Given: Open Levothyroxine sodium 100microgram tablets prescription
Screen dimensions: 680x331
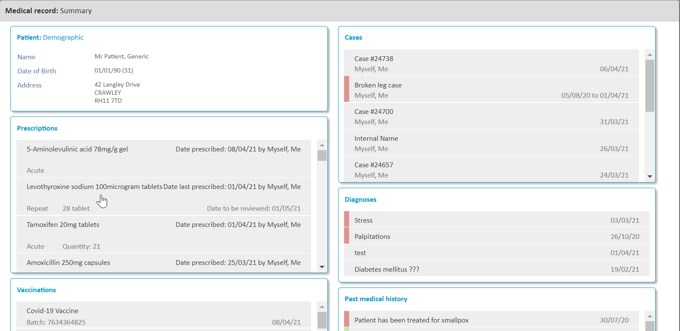Looking at the screenshot, I should tap(94, 187).
